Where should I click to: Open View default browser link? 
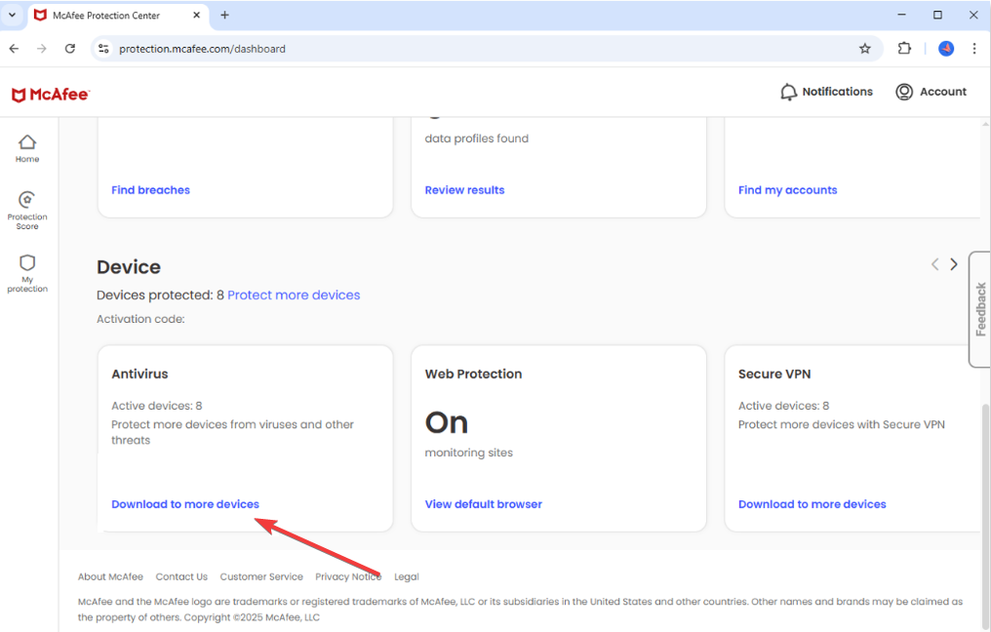(483, 504)
